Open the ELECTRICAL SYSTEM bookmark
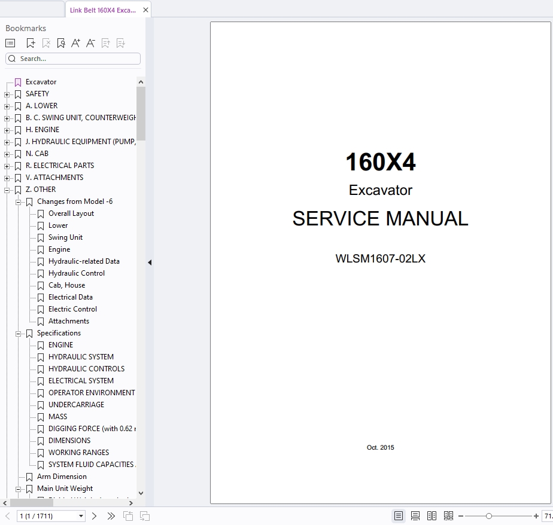 click(x=81, y=381)
